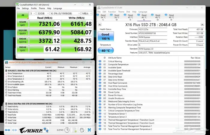Viewport: 210px width, 135px height.
Task: Select Total Host Writes sensor row
Action: click(48, 92)
